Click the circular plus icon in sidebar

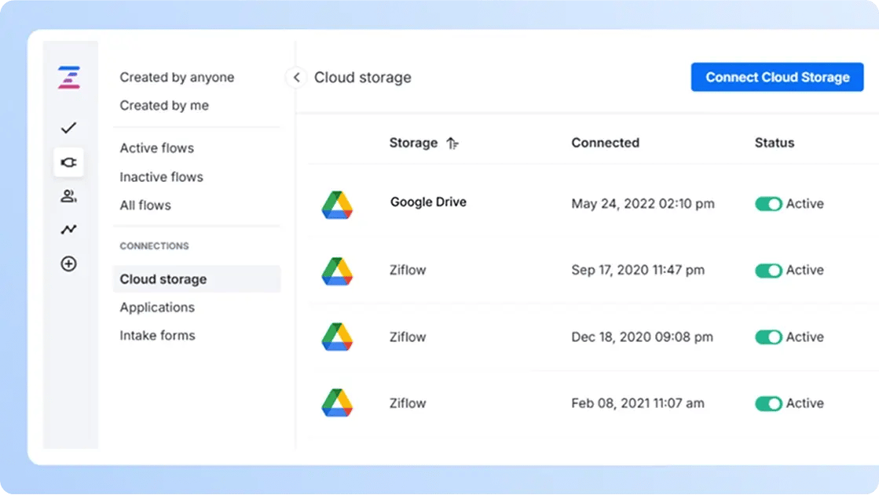[x=69, y=264]
